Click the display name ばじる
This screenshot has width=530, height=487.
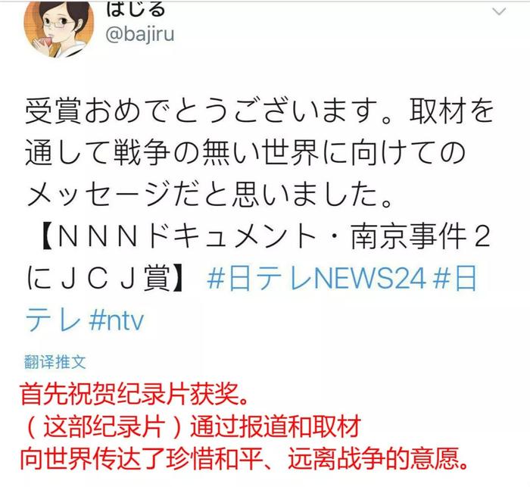coord(136,9)
